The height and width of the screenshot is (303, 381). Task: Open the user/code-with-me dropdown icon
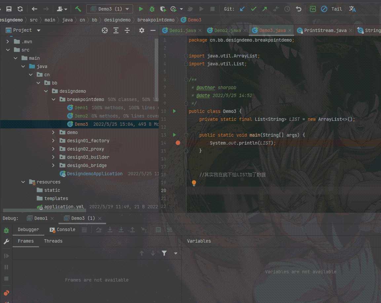click(x=62, y=9)
